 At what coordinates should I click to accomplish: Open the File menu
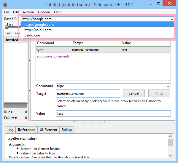click(x=7, y=12)
